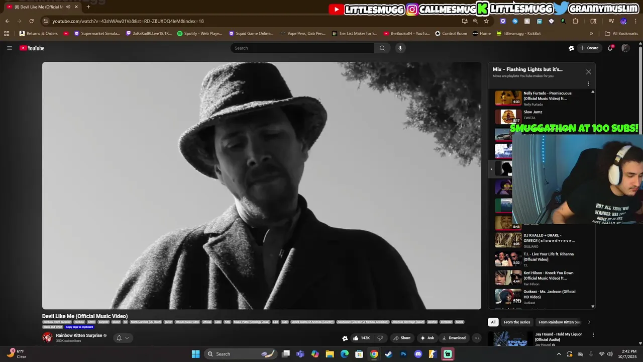Open Chrome profile avatar
The height and width of the screenshot is (362, 643).
(x=623, y=21)
